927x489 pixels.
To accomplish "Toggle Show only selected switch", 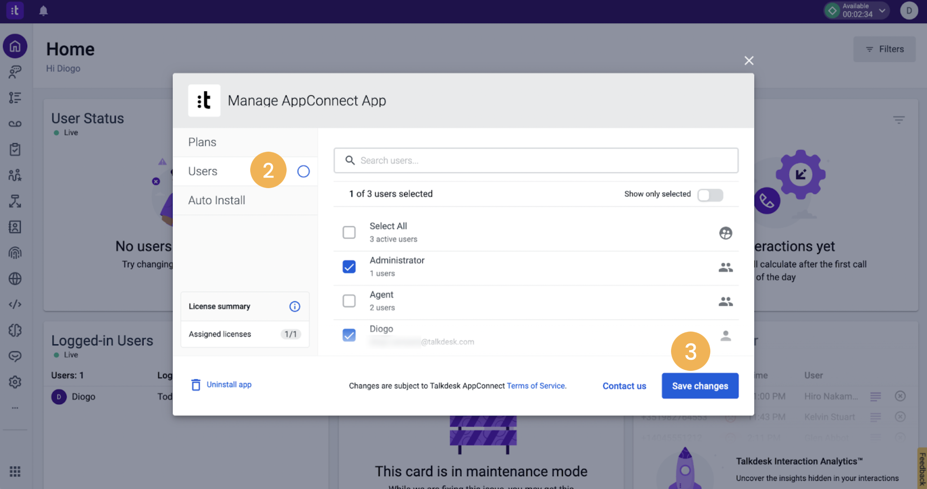I will click(710, 195).
